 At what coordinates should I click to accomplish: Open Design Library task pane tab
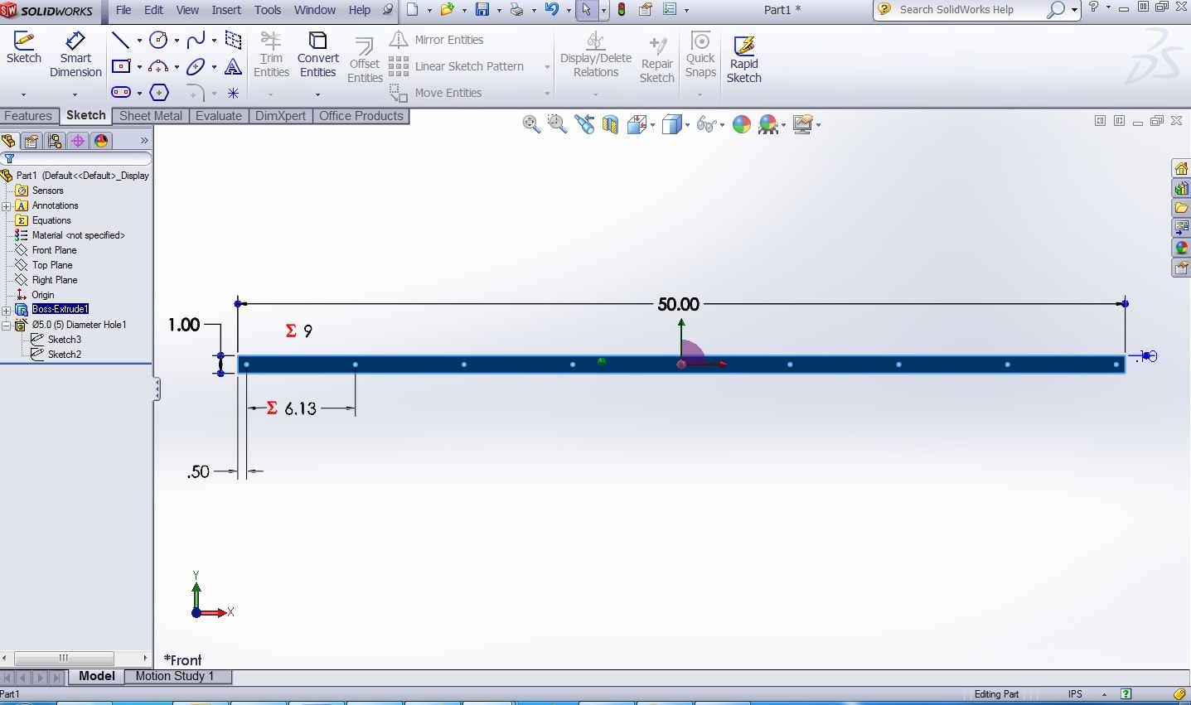(x=1181, y=188)
